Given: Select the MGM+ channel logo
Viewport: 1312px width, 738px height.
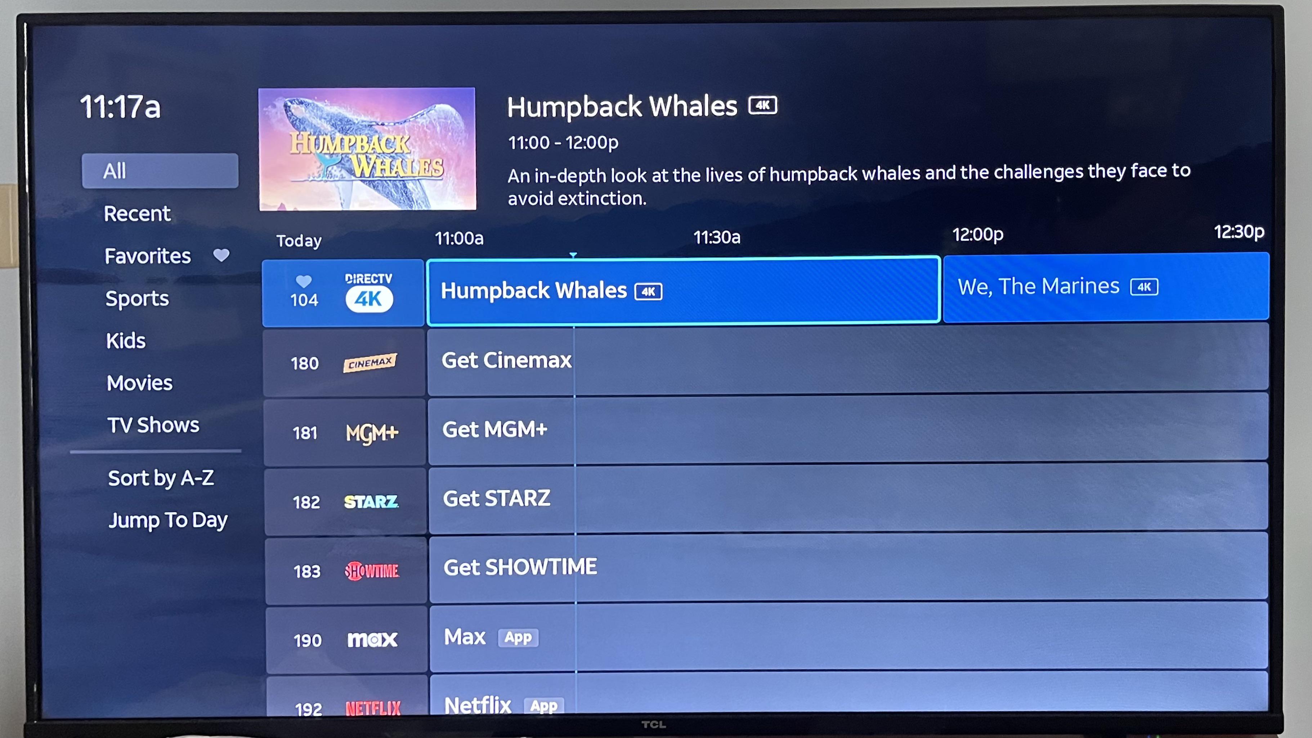Looking at the screenshot, I should point(372,433).
